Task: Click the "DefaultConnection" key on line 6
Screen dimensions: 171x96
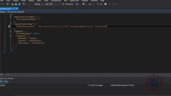Action: click(25, 26)
